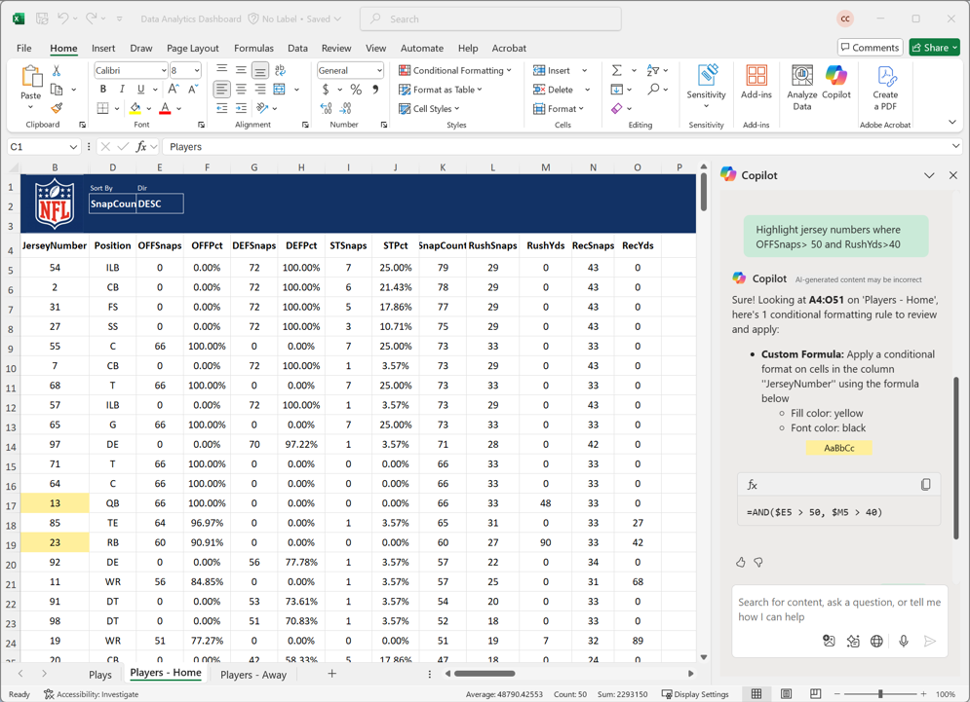Select the Format Painter tool
Screen dimensions: 970x702
tap(57, 108)
